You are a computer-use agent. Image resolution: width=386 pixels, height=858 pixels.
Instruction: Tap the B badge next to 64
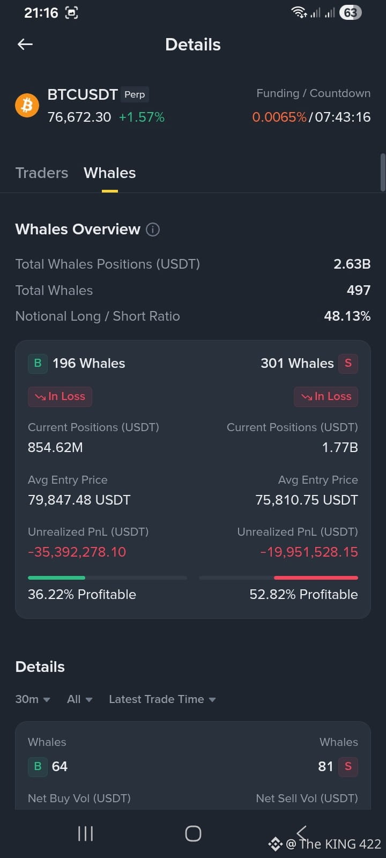tap(38, 766)
